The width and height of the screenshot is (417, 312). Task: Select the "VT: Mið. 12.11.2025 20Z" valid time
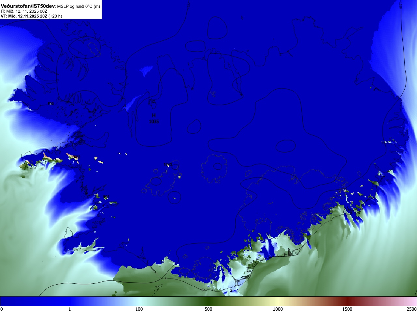24,16
